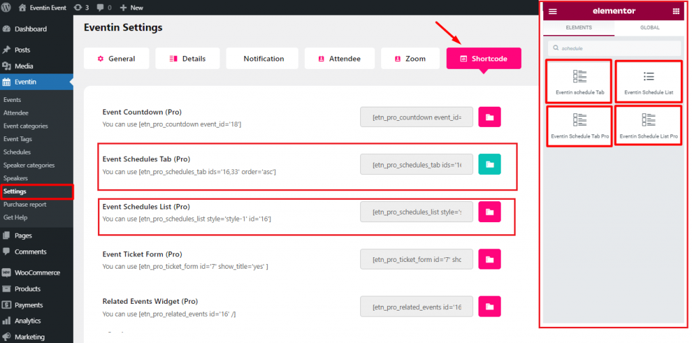Switch to the General settings tab
Screen dimensions: 692x343
pyautogui.click(x=116, y=59)
